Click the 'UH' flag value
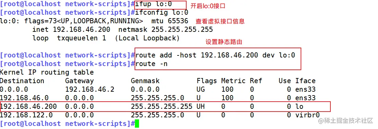The height and width of the screenshot is (129, 378). pos(201,106)
